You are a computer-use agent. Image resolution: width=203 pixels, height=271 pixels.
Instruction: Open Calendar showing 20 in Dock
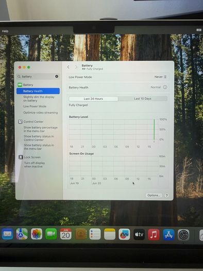click(x=66, y=234)
